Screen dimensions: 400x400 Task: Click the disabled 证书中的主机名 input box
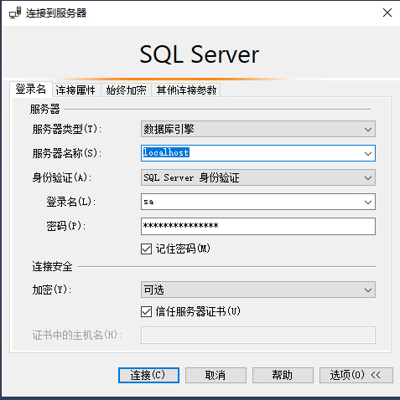pyautogui.click(x=258, y=335)
